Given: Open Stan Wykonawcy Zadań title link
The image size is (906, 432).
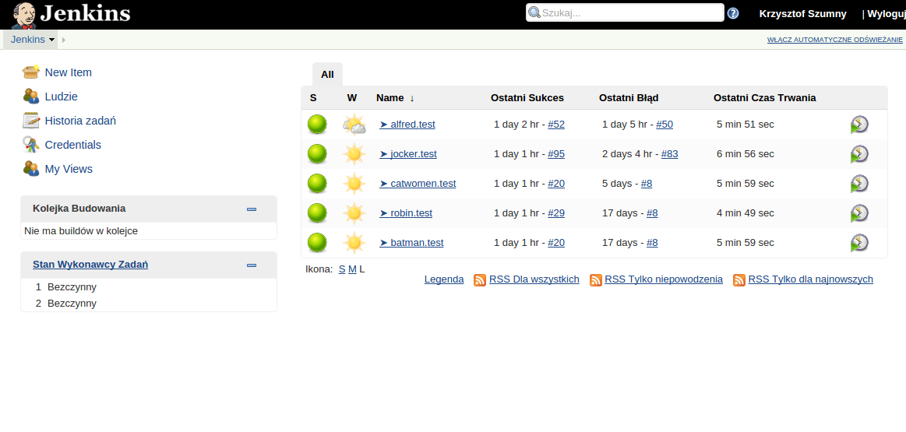Looking at the screenshot, I should pos(90,265).
